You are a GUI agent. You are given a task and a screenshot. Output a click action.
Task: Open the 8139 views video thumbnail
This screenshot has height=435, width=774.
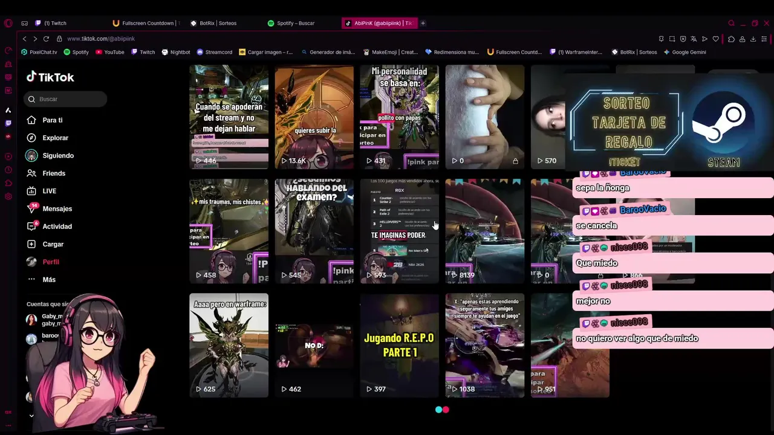(485, 231)
